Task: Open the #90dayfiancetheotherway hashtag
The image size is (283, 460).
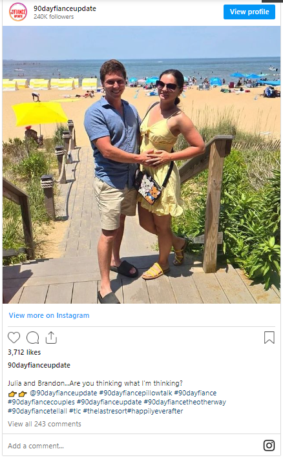Action: (185, 402)
